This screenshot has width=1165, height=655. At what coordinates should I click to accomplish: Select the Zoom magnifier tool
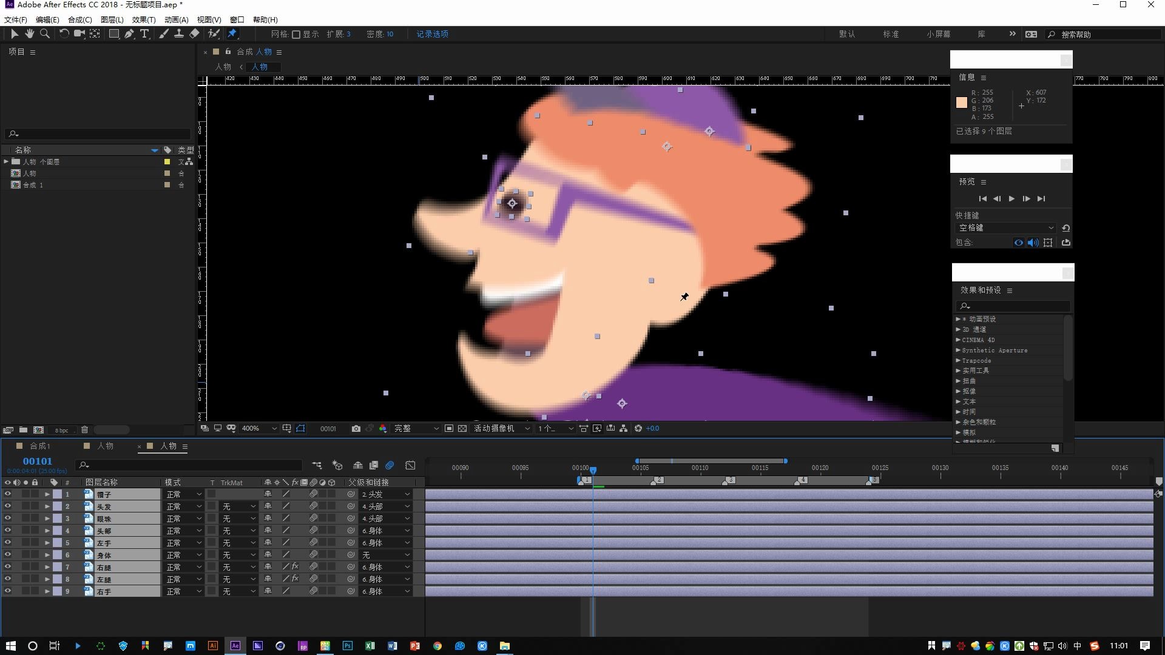44,34
